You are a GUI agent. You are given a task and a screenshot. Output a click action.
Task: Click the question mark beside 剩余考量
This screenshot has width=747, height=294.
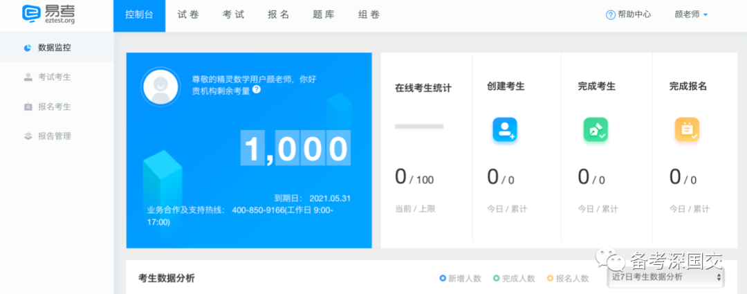pos(257,90)
